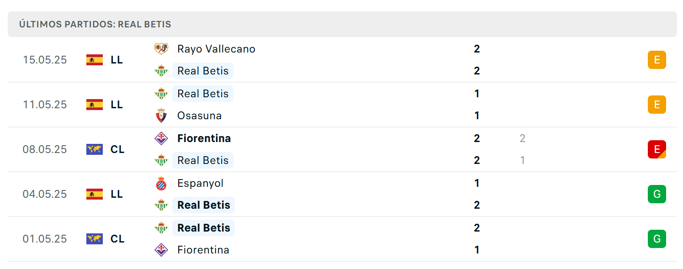The width and height of the screenshot is (683, 269).
Task: Click Fiorentina crest in 08.05.25 match
Action: 161,138
